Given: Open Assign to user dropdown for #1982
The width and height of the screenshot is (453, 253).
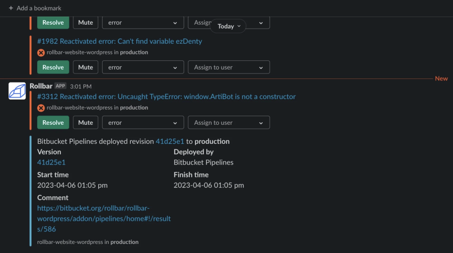Looking at the screenshot, I should [x=229, y=67].
